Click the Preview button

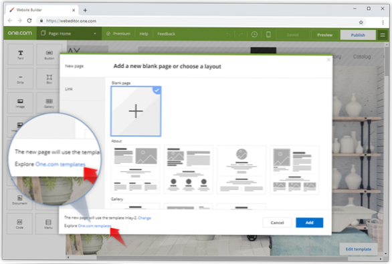pos(324,35)
